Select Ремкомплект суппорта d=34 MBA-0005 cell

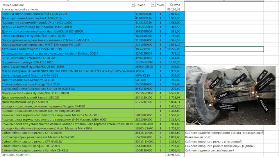pos(68,119)
